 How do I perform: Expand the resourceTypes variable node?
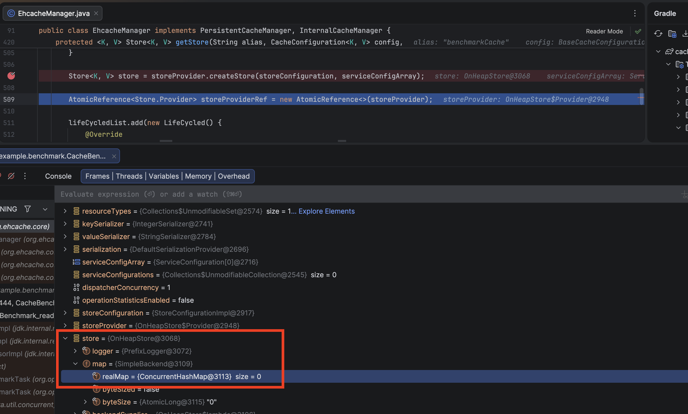click(65, 211)
